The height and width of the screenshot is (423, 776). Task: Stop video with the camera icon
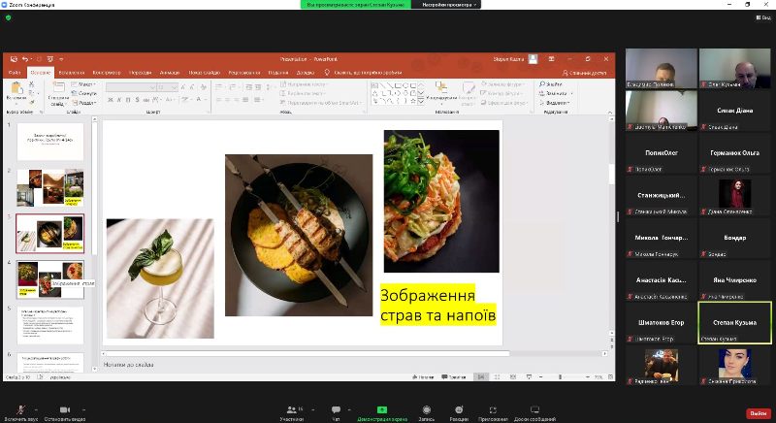pyautogui.click(x=65, y=410)
